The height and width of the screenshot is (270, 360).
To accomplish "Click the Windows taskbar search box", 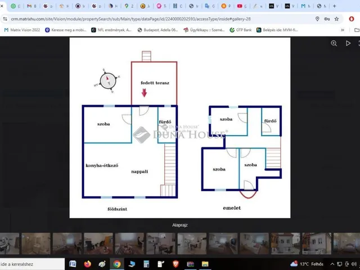I will click(28, 263).
